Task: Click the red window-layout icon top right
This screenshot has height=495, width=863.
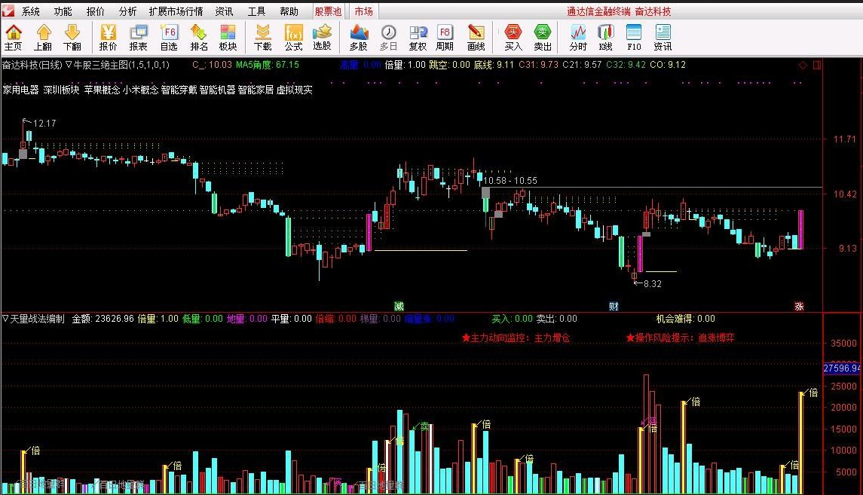Action: pos(817,66)
